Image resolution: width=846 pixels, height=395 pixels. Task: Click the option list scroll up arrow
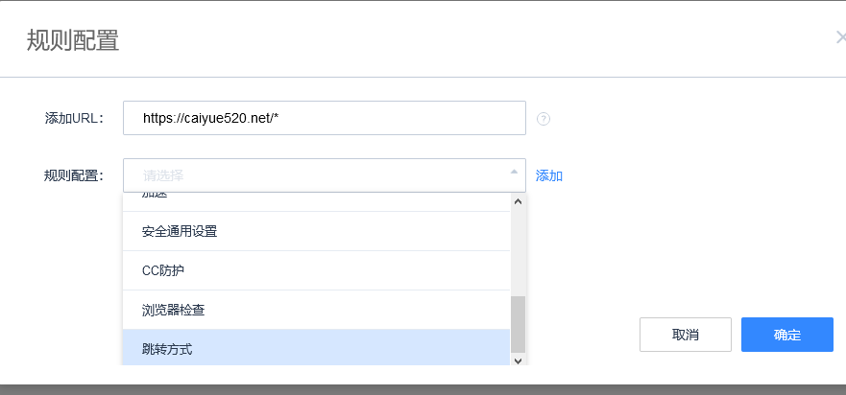518,201
